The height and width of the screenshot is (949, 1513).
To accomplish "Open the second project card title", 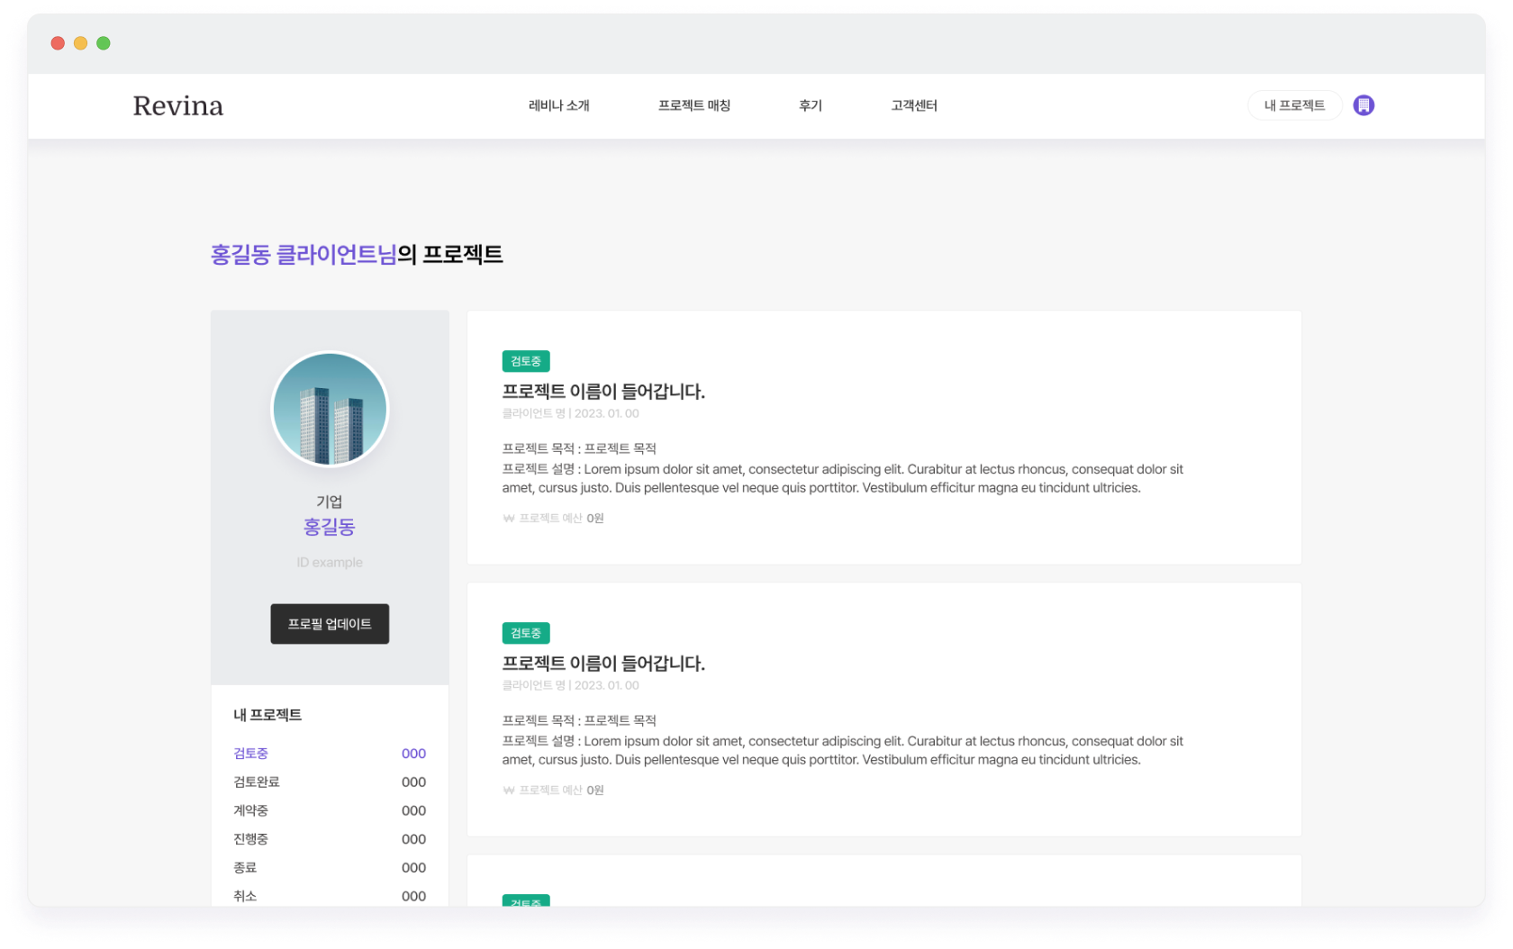I will (602, 664).
